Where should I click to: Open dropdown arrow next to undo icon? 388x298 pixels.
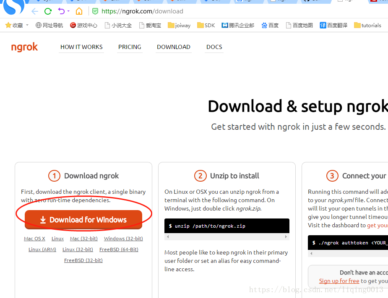click(x=68, y=11)
